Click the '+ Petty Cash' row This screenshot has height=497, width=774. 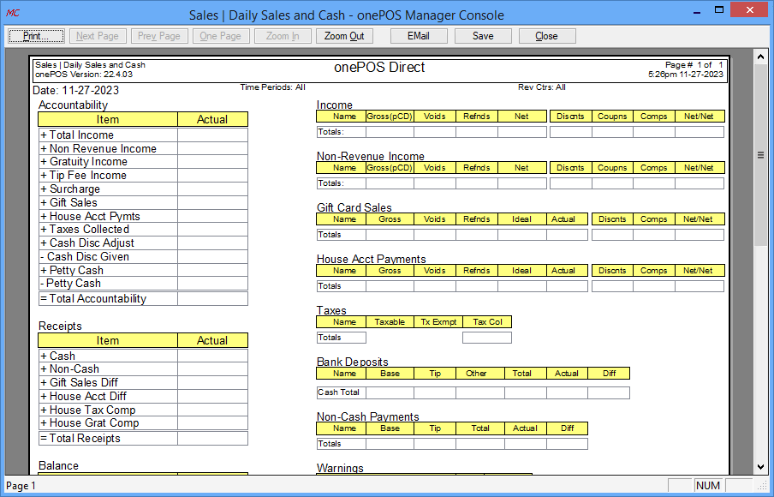(x=143, y=270)
